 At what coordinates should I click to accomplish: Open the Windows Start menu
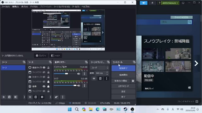(x=70, y=109)
